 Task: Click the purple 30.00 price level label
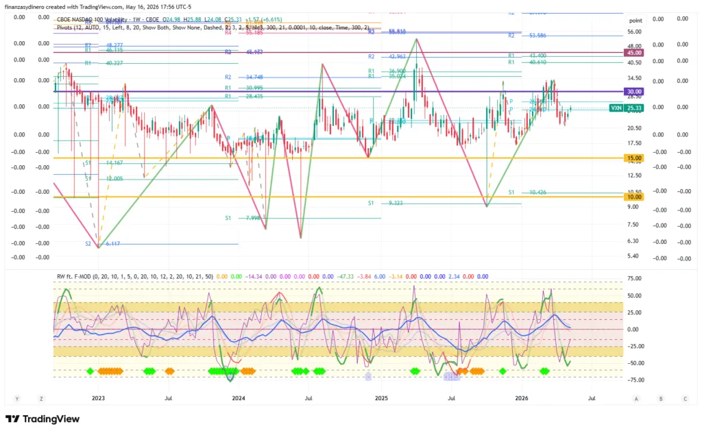[x=633, y=91]
